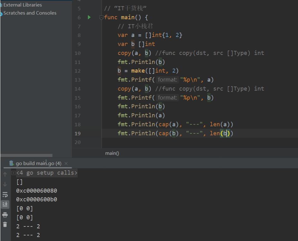Viewport: 298px width, 241px height.
Task: Click the 0xc000060080 address in console output
Action: [x=37, y=191]
